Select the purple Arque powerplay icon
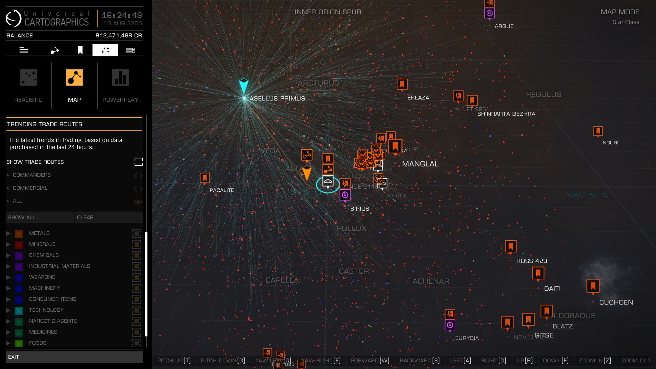656x369 pixels. (x=489, y=14)
